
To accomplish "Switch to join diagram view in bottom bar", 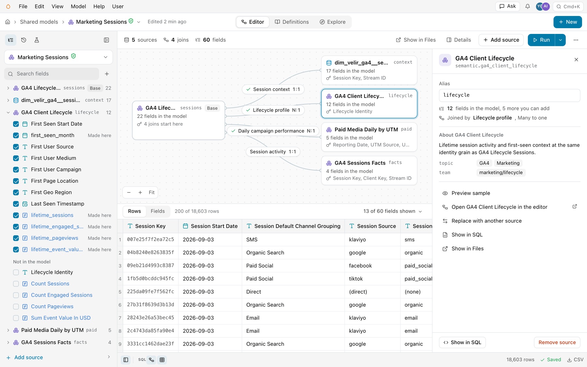I will pos(151,359).
